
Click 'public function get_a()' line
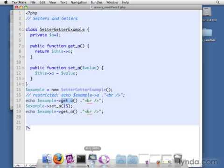coord(60,46)
